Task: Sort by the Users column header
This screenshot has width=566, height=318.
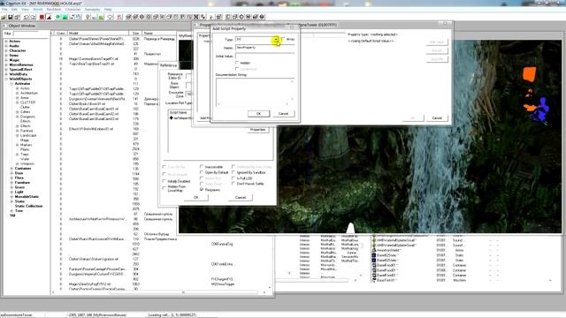Action: pos(60,34)
